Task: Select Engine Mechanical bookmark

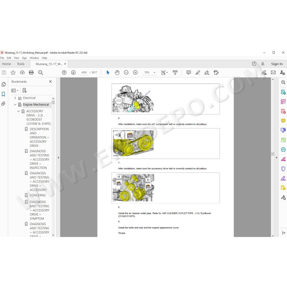Action: pos(36,105)
